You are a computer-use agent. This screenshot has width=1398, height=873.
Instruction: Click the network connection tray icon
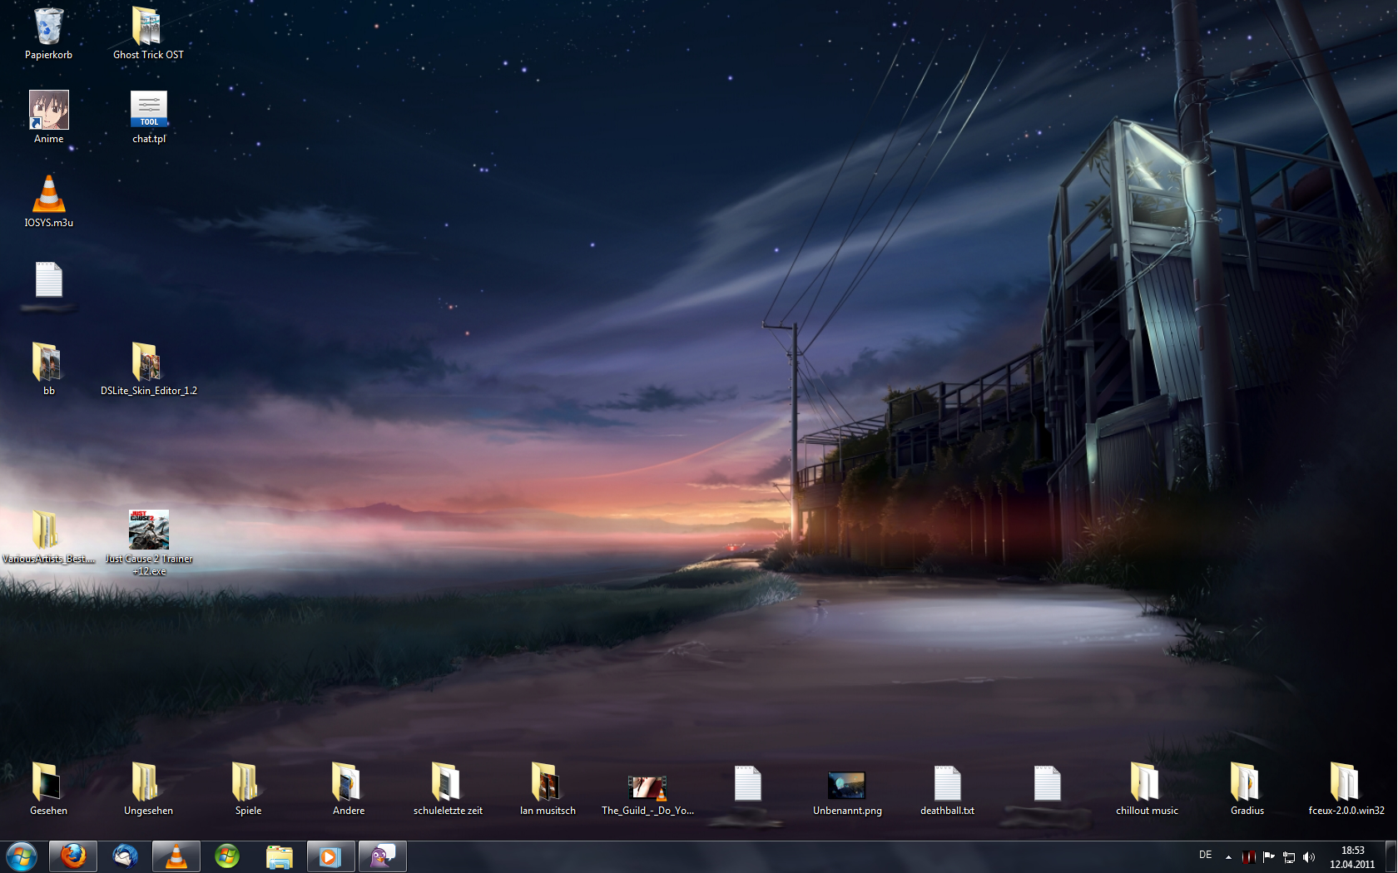[1289, 857]
